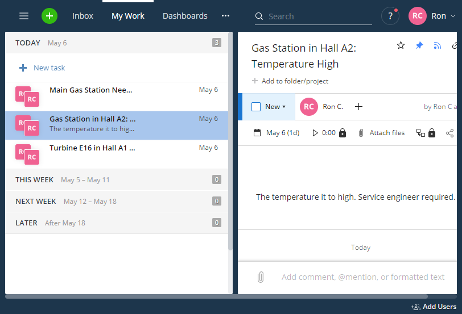Pin the task with the pushpin icon

click(x=419, y=45)
